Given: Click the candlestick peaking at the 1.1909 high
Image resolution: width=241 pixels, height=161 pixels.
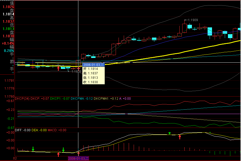Looking at the screenshot, I should coord(184,28).
